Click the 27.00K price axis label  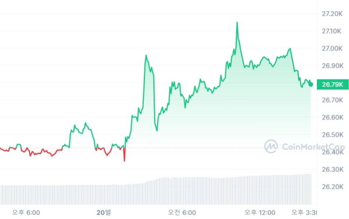pyautogui.click(x=332, y=48)
